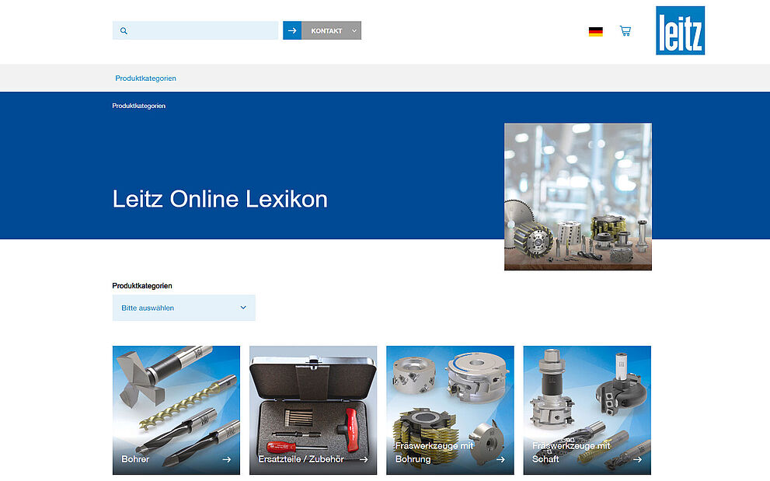Click the Leitz Online Lexikon hero image
Viewport: 770px width, 481px height.
coord(577,196)
